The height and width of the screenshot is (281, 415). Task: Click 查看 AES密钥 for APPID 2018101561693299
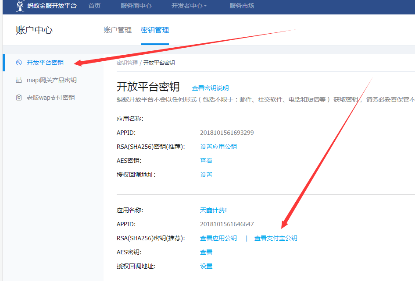(206, 161)
